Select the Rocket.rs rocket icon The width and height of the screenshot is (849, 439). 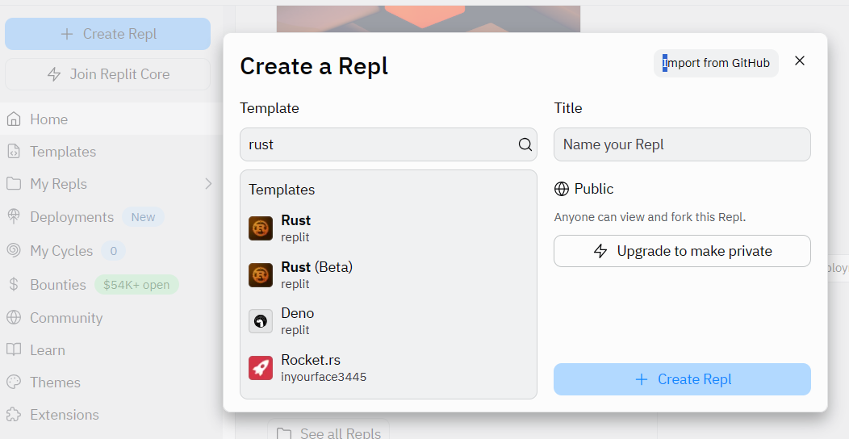(261, 368)
